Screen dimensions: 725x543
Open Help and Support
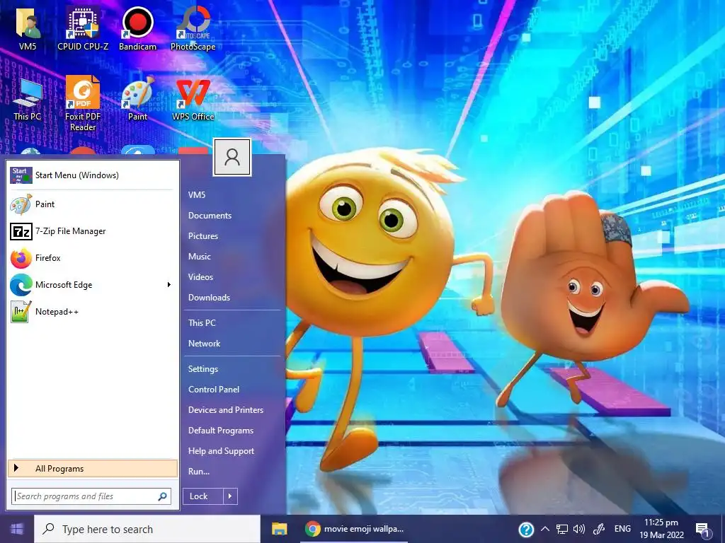tap(221, 451)
